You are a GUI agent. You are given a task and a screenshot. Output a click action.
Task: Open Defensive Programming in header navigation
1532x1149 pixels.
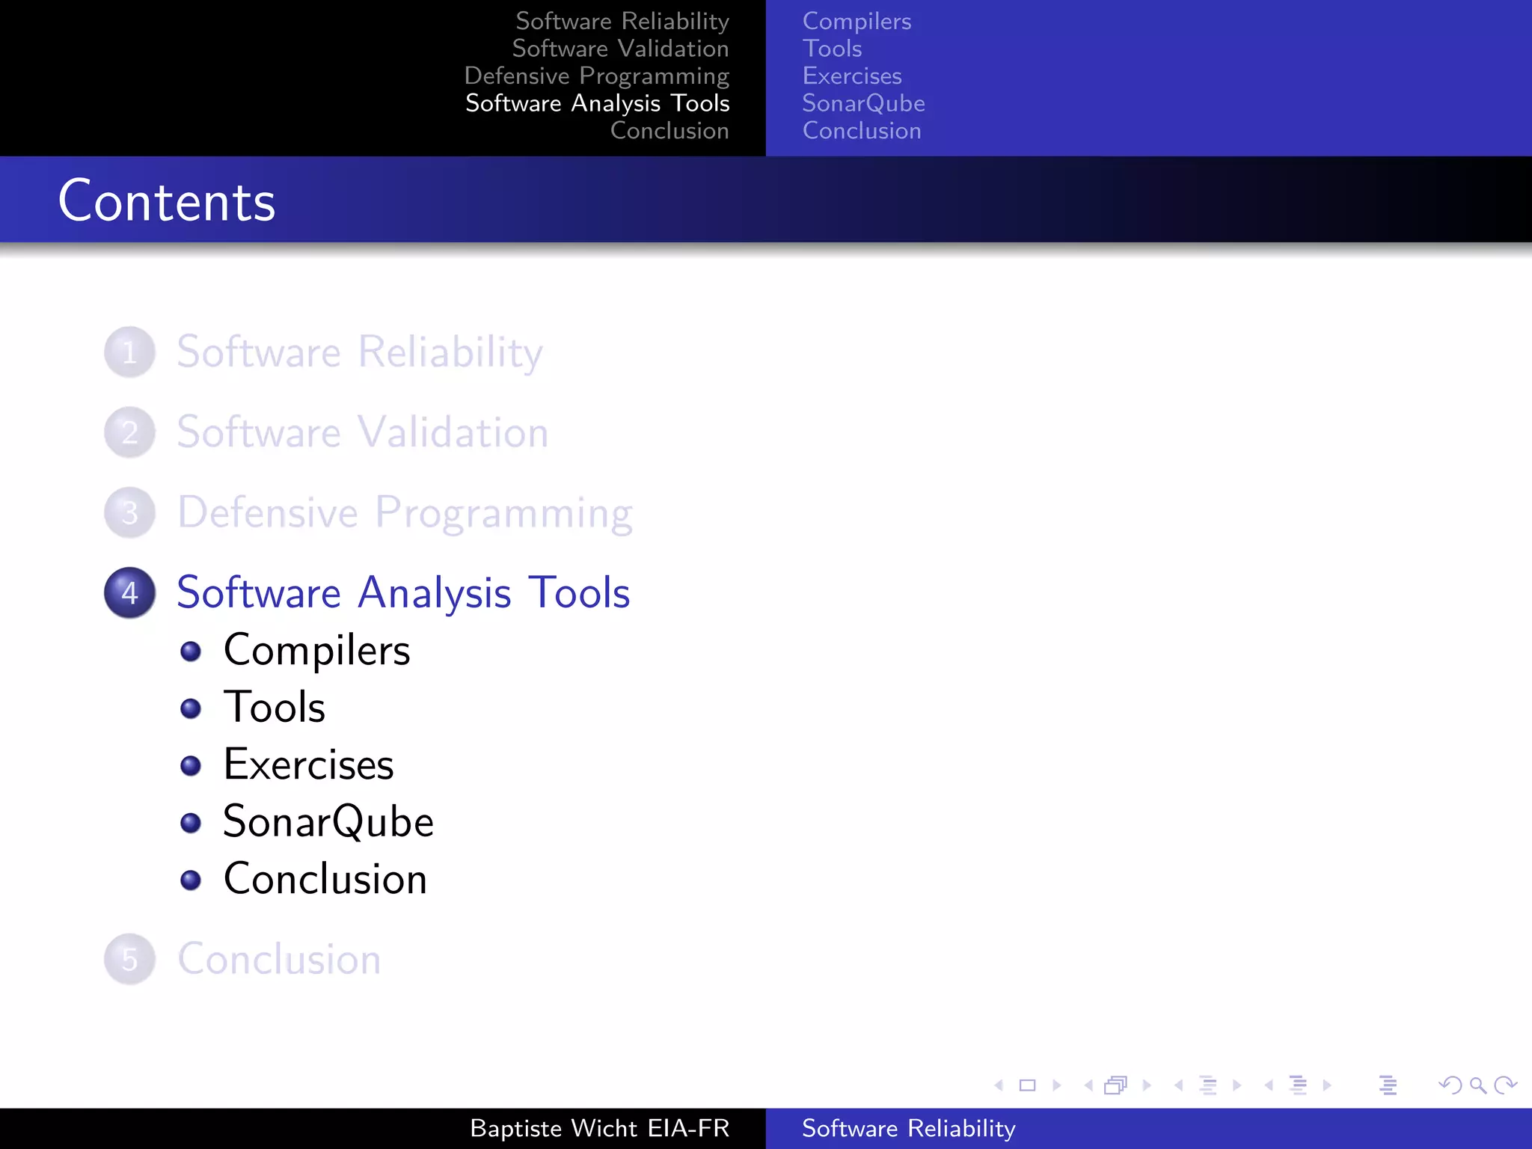point(597,76)
